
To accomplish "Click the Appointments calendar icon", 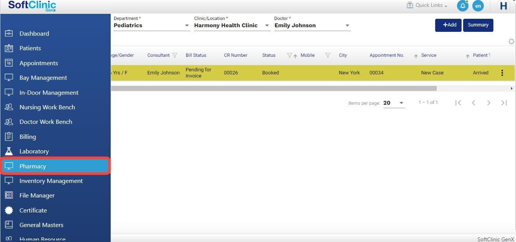I will pyautogui.click(x=9, y=63).
